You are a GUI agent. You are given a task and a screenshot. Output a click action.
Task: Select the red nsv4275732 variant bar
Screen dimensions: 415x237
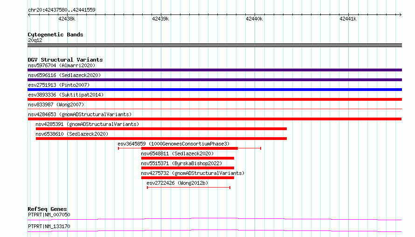pos(187,178)
